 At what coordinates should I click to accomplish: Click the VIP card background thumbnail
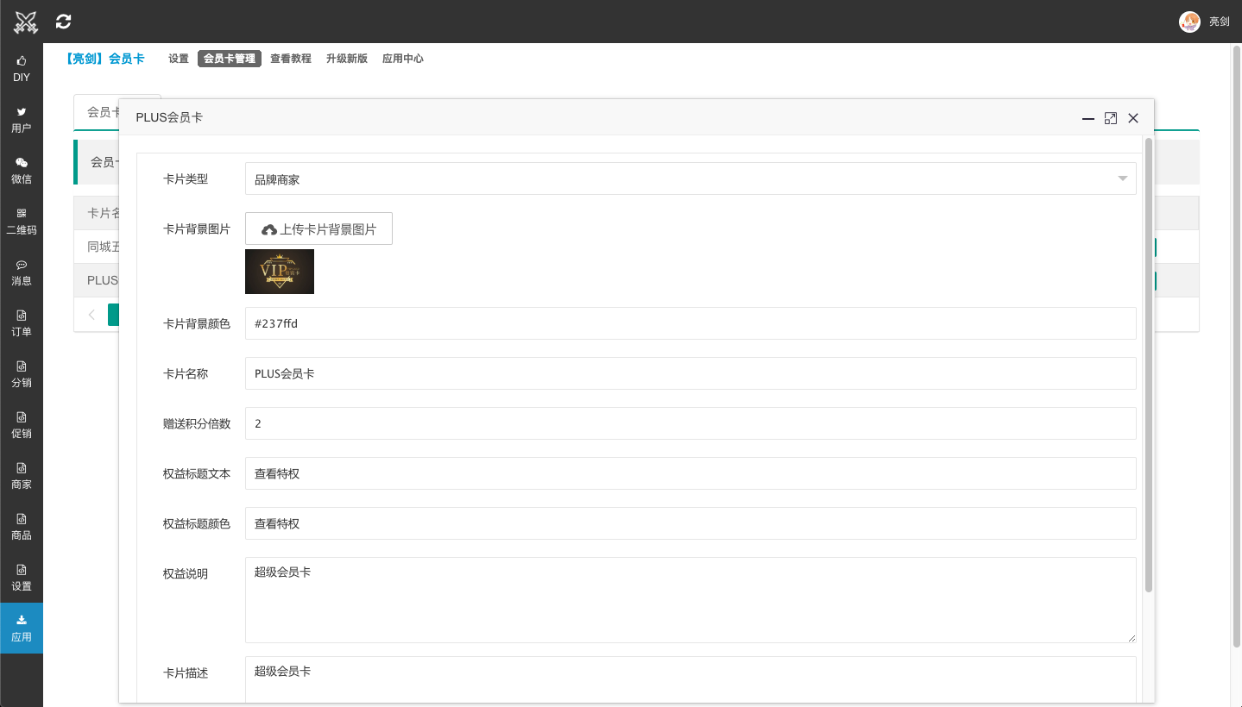tap(280, 272)
